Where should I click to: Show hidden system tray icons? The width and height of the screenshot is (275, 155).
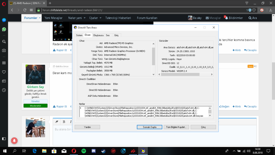(x=234, y=151)
